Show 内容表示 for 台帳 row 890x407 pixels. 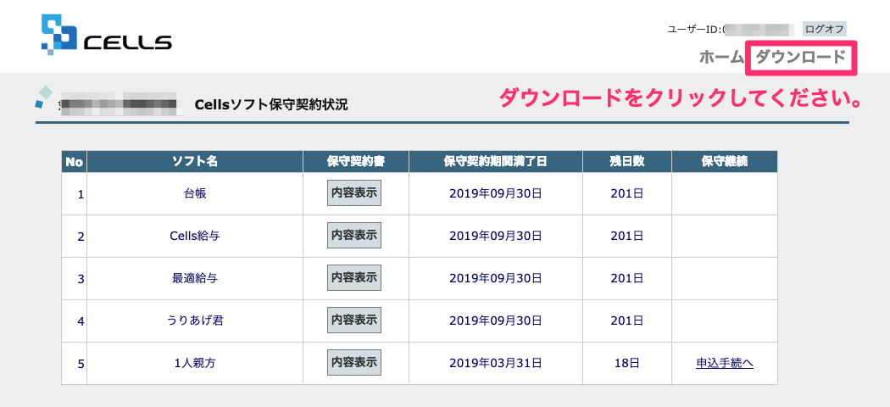354,193
